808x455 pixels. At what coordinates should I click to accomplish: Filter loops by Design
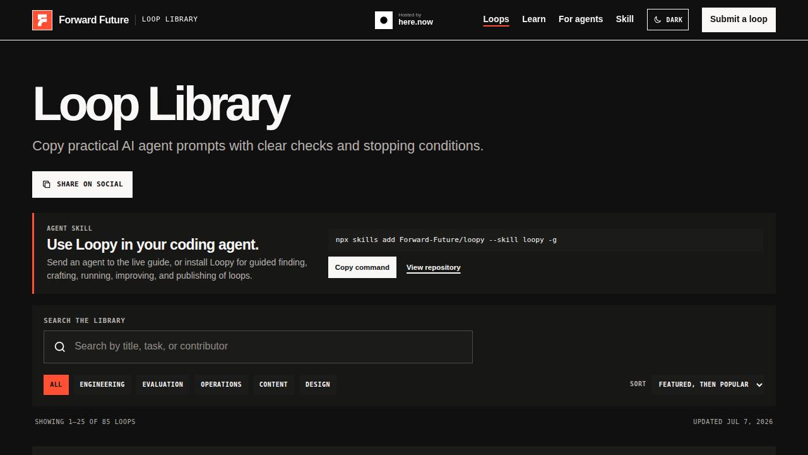[x=318, y=384]
